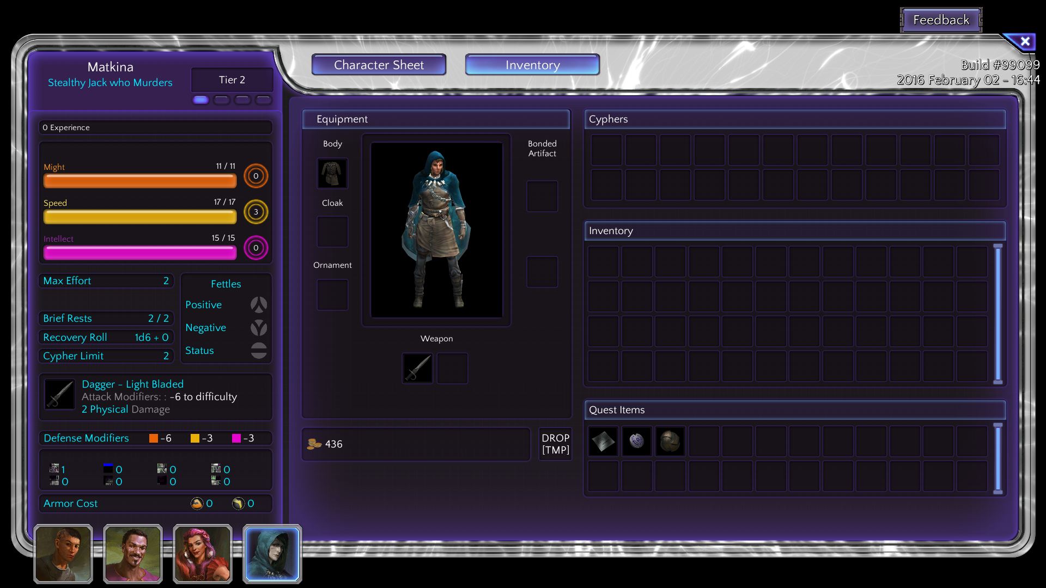
Task: Click the second Armor Cost icon
Action: click(238, 504)
